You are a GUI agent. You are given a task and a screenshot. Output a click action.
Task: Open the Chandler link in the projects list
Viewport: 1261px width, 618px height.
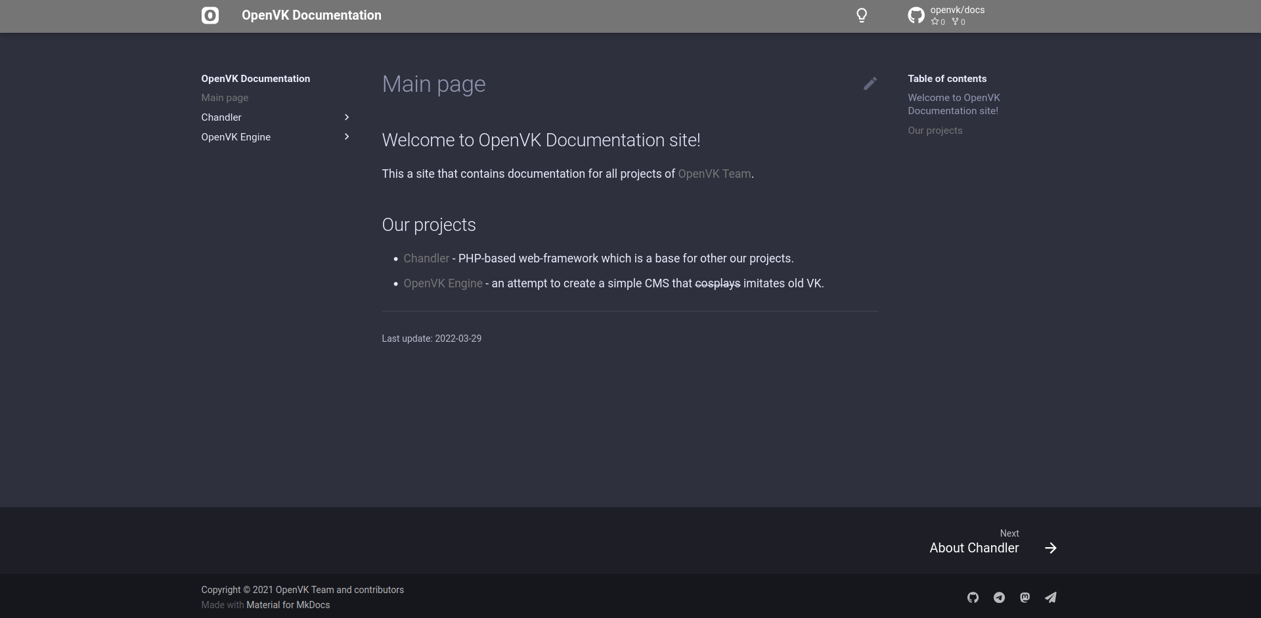click(x=426, y=258)
